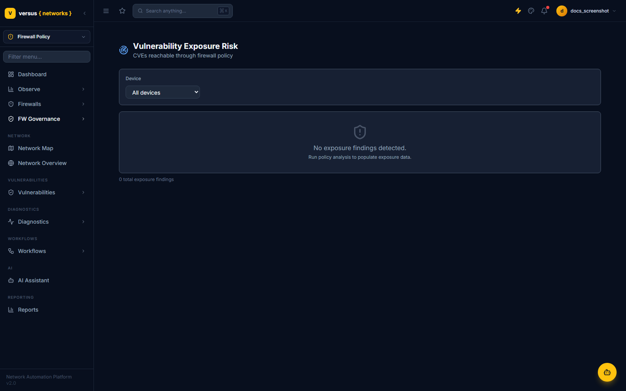The image size is (626, 391).
Task: Click 'Run policy analysis to populate exposure data.' text
Action: (x=360, y=157)
